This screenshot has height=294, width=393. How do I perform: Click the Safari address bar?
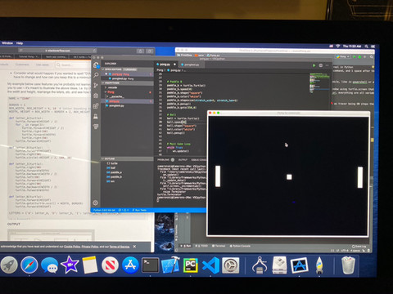click(57, 51)
